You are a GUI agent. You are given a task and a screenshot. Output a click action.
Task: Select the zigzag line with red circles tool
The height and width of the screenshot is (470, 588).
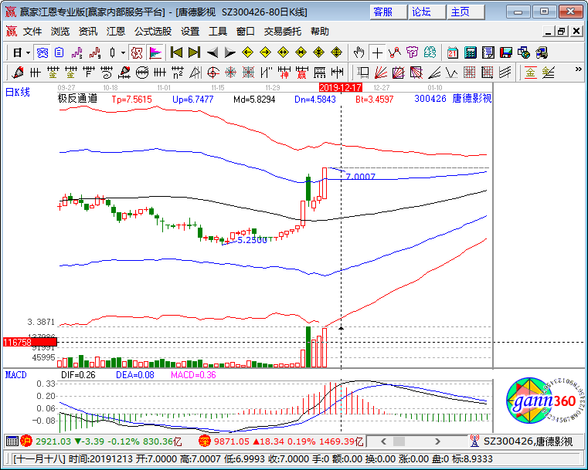[x=395, y=52]
